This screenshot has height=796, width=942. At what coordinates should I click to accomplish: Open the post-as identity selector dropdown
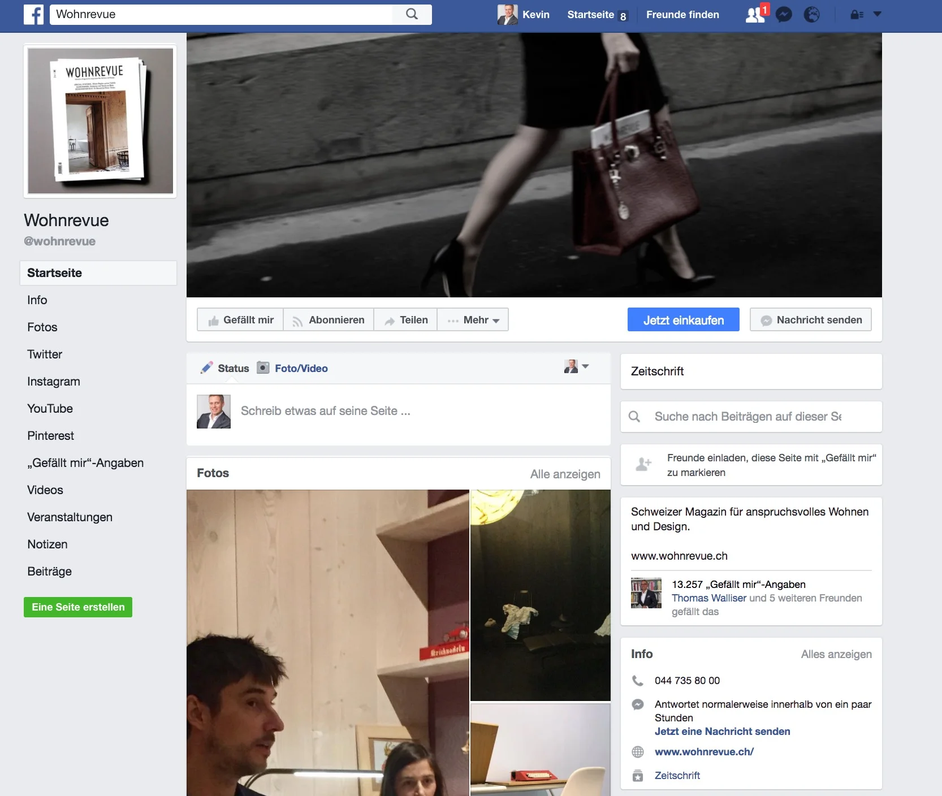click(576, 367)
